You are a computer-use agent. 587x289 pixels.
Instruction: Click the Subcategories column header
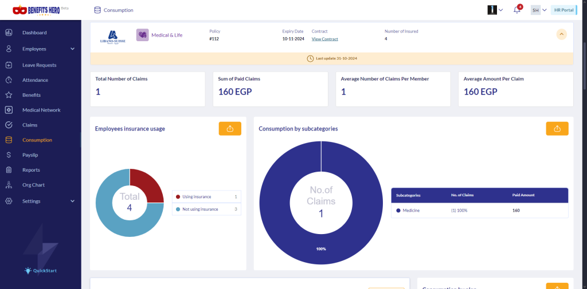click(408, 195)
